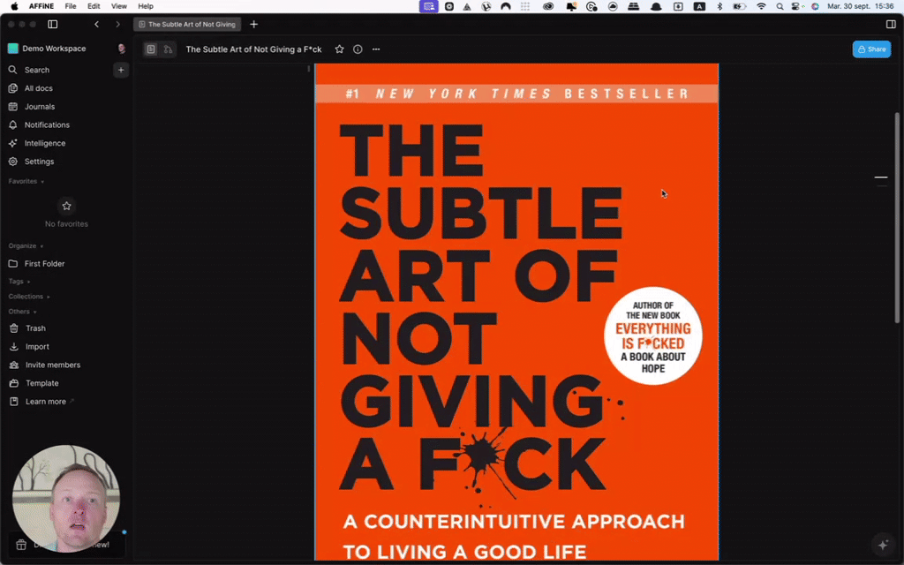Open the View menu

[119, 6]
